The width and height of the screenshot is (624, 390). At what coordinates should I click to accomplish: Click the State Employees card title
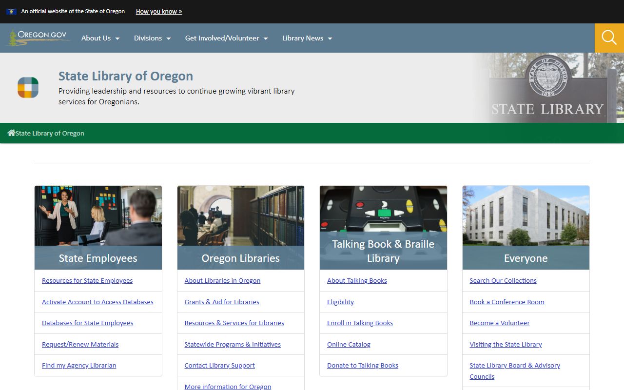(98, 258)
